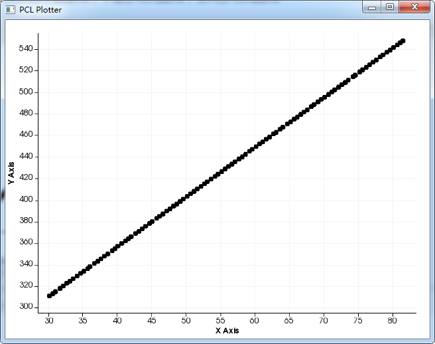Click y-axis tick label 420

click(26, 177)
